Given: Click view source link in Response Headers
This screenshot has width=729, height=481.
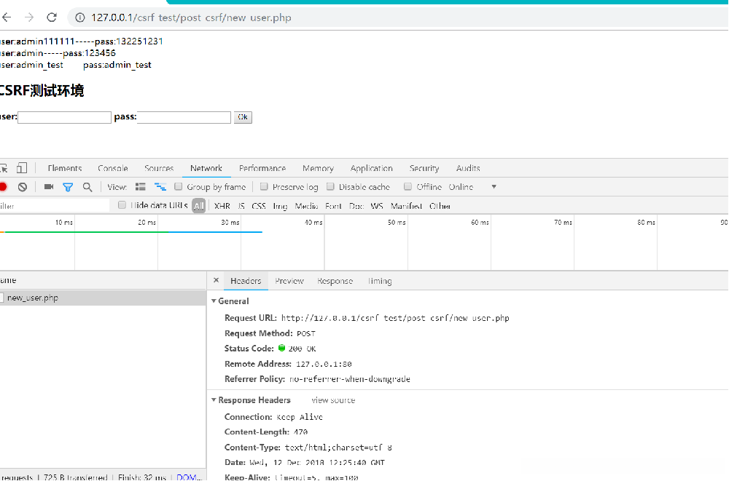Looking at the screenshot, I should point(333,400).
